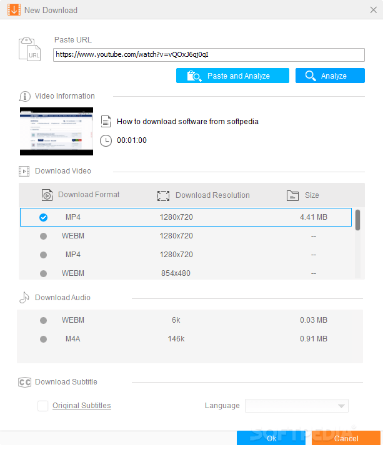Screen dimensions: 383x450
Task: Open the subtitle Language dropdown
Action: tap(297, 406)
